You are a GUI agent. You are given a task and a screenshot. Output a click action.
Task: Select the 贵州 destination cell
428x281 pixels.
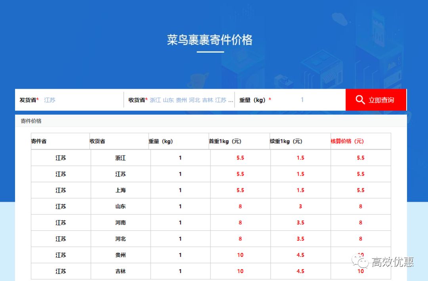[120, 255]
